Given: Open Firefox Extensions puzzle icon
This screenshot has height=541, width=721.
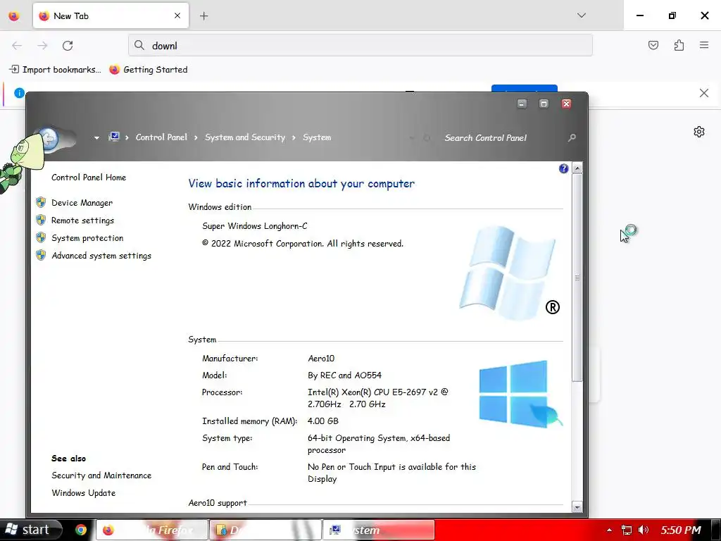Looking at the screenshot, I should 679,45.
